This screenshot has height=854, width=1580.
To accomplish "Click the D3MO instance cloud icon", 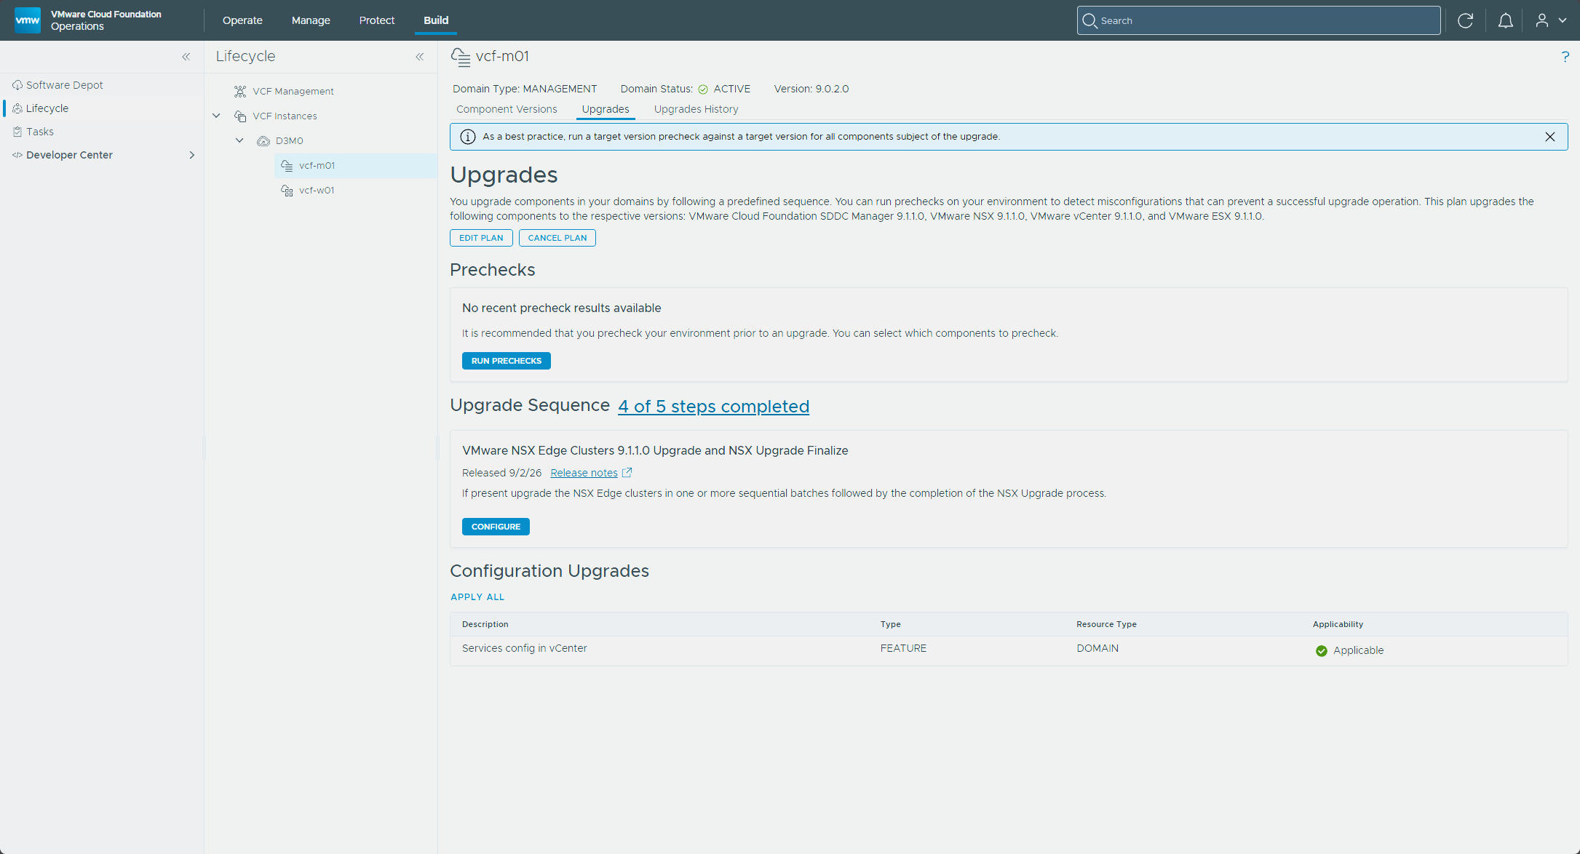I will pyautogui.click(x=263, y=141).
